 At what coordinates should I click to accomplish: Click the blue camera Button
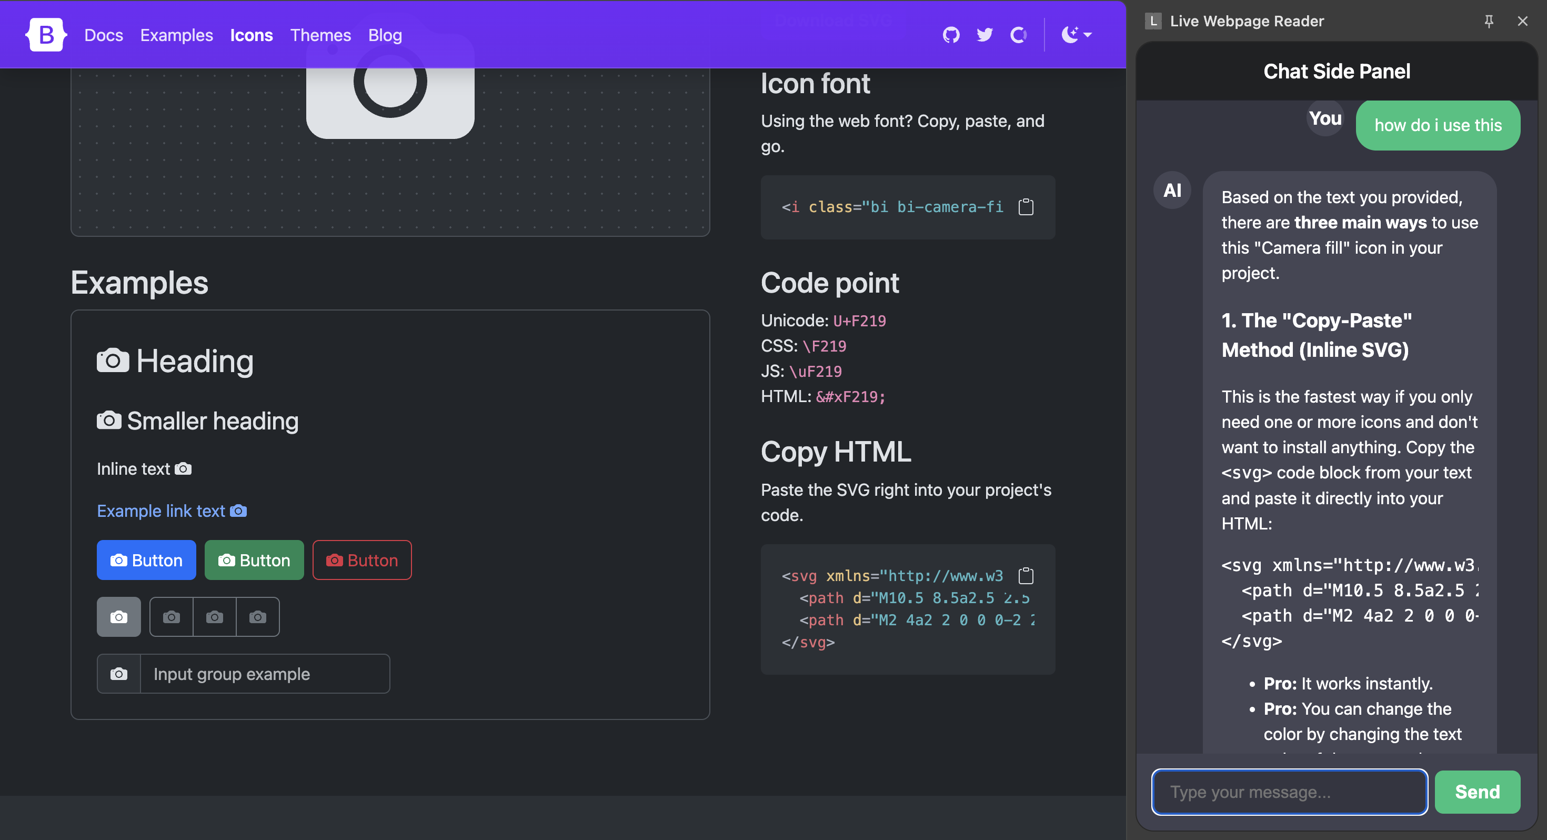146,560
